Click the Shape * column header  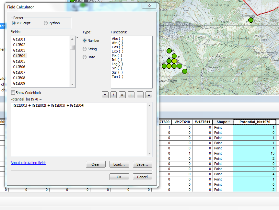point(222,122)
